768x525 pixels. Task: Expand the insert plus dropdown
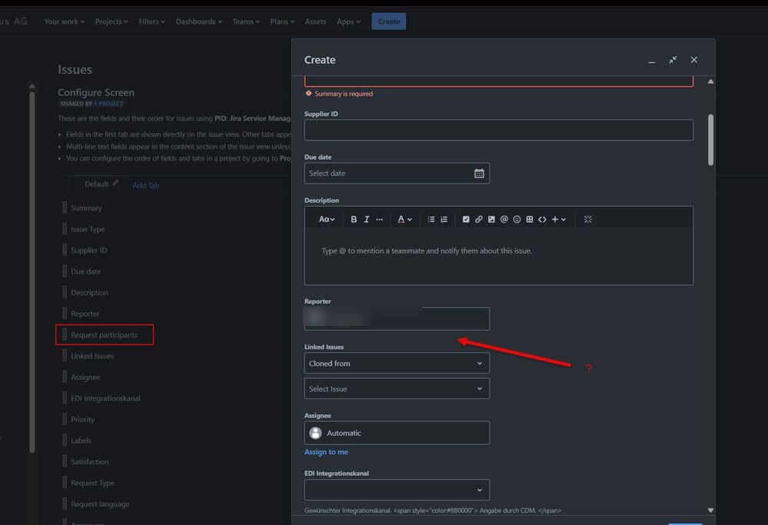coord(559,220)
